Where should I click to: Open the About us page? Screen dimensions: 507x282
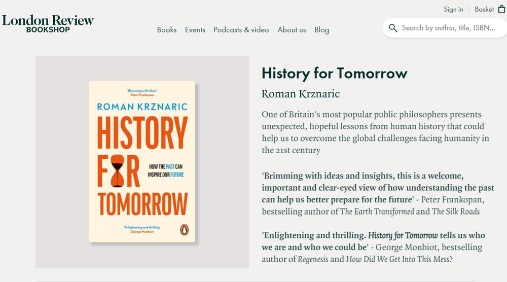click(x=292, y=30)
